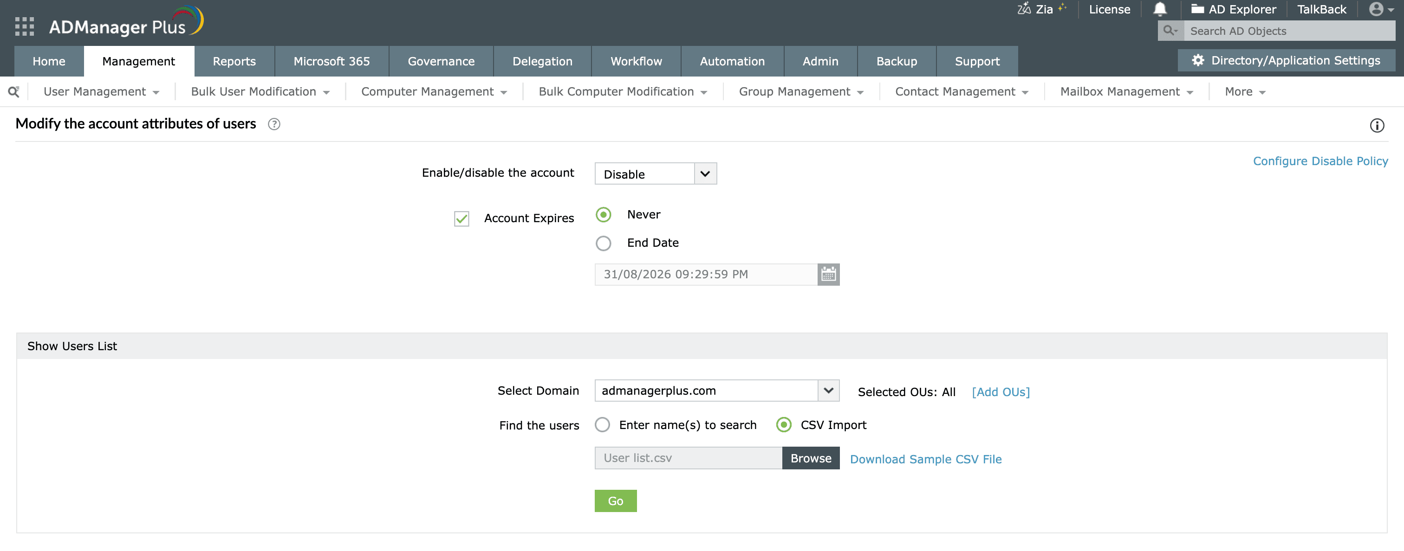The image size is (1404, 551).
Task: Click the Show Users List header
Action: [702, 346]
